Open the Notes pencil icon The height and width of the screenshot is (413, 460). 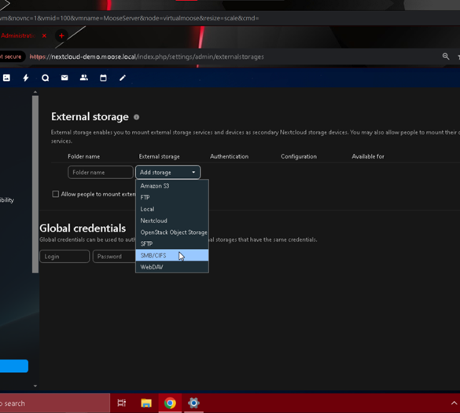click(123, 78)
